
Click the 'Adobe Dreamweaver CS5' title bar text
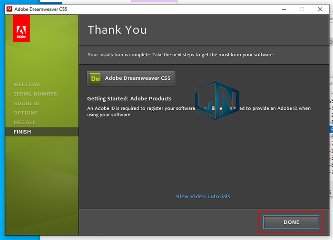pos(41,9)
